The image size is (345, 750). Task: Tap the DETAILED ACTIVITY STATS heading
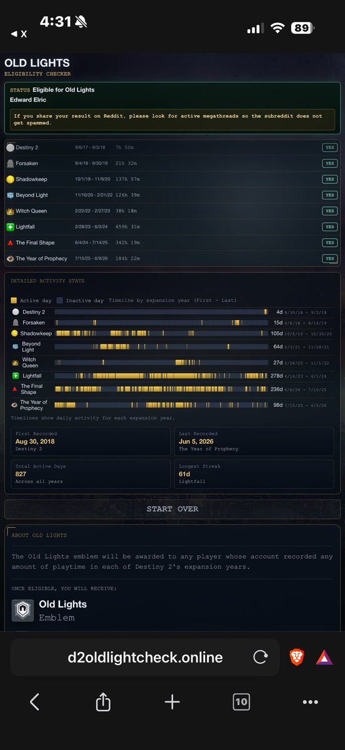click(x=47, y=281)
